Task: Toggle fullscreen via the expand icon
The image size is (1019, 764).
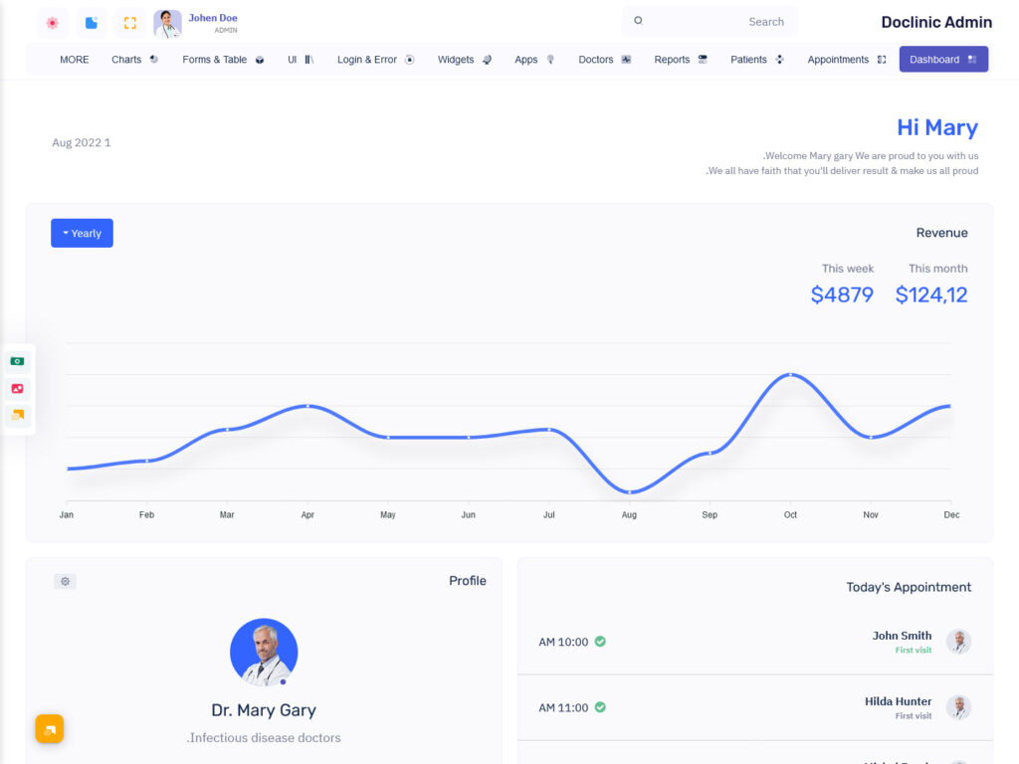Action: coord(129,22)
